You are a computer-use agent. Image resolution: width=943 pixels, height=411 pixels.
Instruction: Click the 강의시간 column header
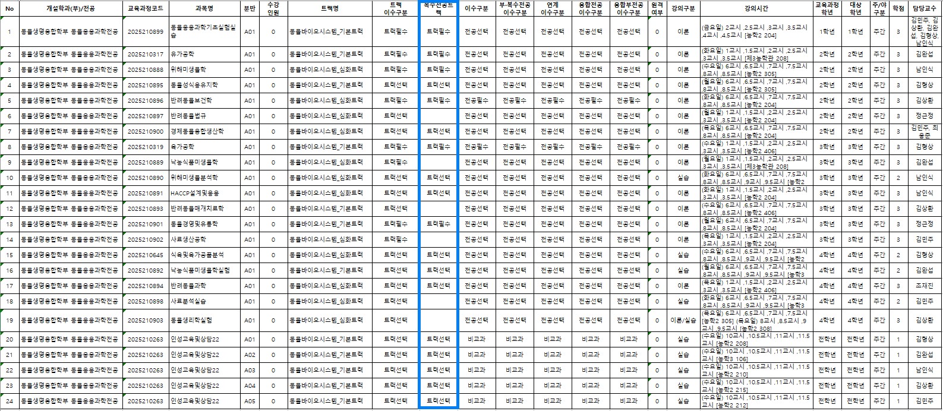pyautogui.click(x=756, y=9)
